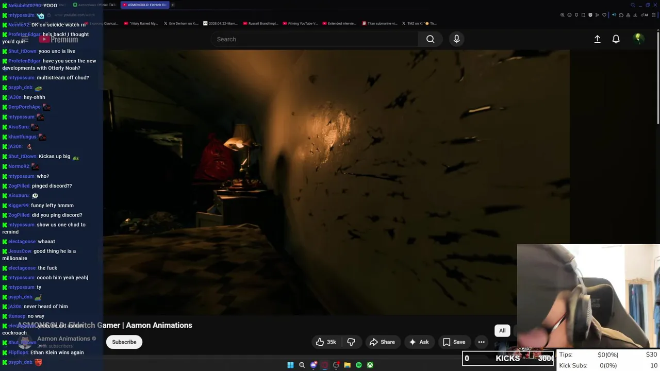The image size is (660, 371).
Task: Open Spotify from the taskbar
Action: tap(359, 365)
